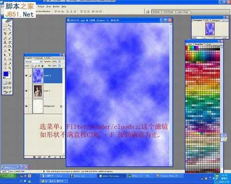Open the Brushes tab in palette well
Screen dimensions: 231x184
coord(156,12)
